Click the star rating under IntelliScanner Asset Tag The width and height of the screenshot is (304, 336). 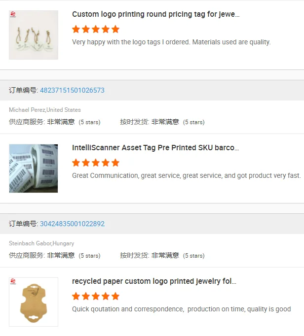tap(96, 163)
